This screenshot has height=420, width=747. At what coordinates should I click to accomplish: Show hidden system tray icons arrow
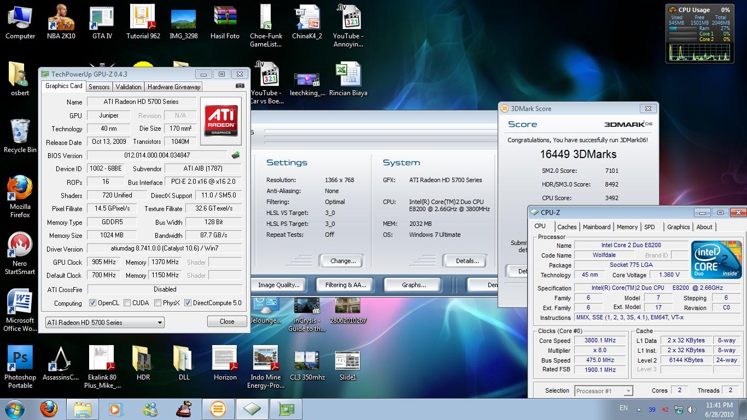(x=639, y=409)
